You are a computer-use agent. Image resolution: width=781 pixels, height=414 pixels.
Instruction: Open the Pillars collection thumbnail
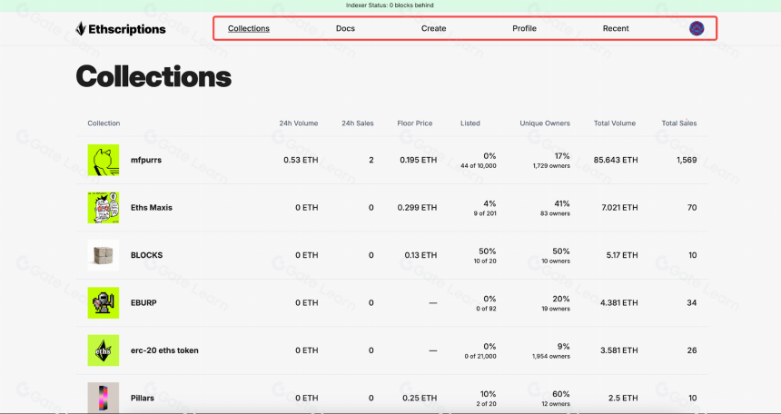tap(104, 398)
